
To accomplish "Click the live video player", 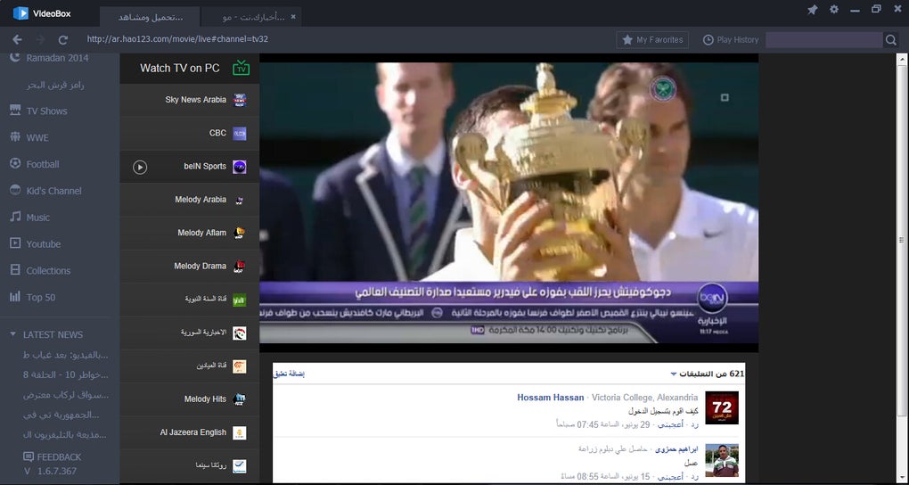I will pos(509,203).
